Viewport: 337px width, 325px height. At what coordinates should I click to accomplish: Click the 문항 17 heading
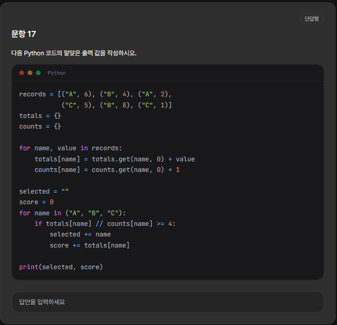pos(24,34)
